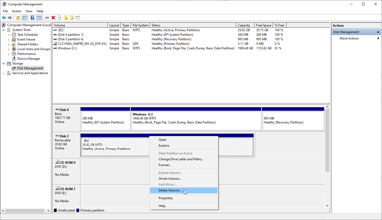The image size is (382, 220).
Task: Open Task Scheduler in the tree
Action: pyautogui.click(x=28, y=35)
